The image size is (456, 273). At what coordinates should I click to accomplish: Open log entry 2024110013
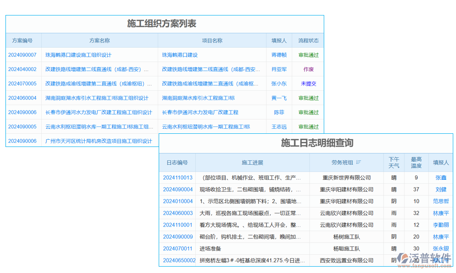click(177, 177)
